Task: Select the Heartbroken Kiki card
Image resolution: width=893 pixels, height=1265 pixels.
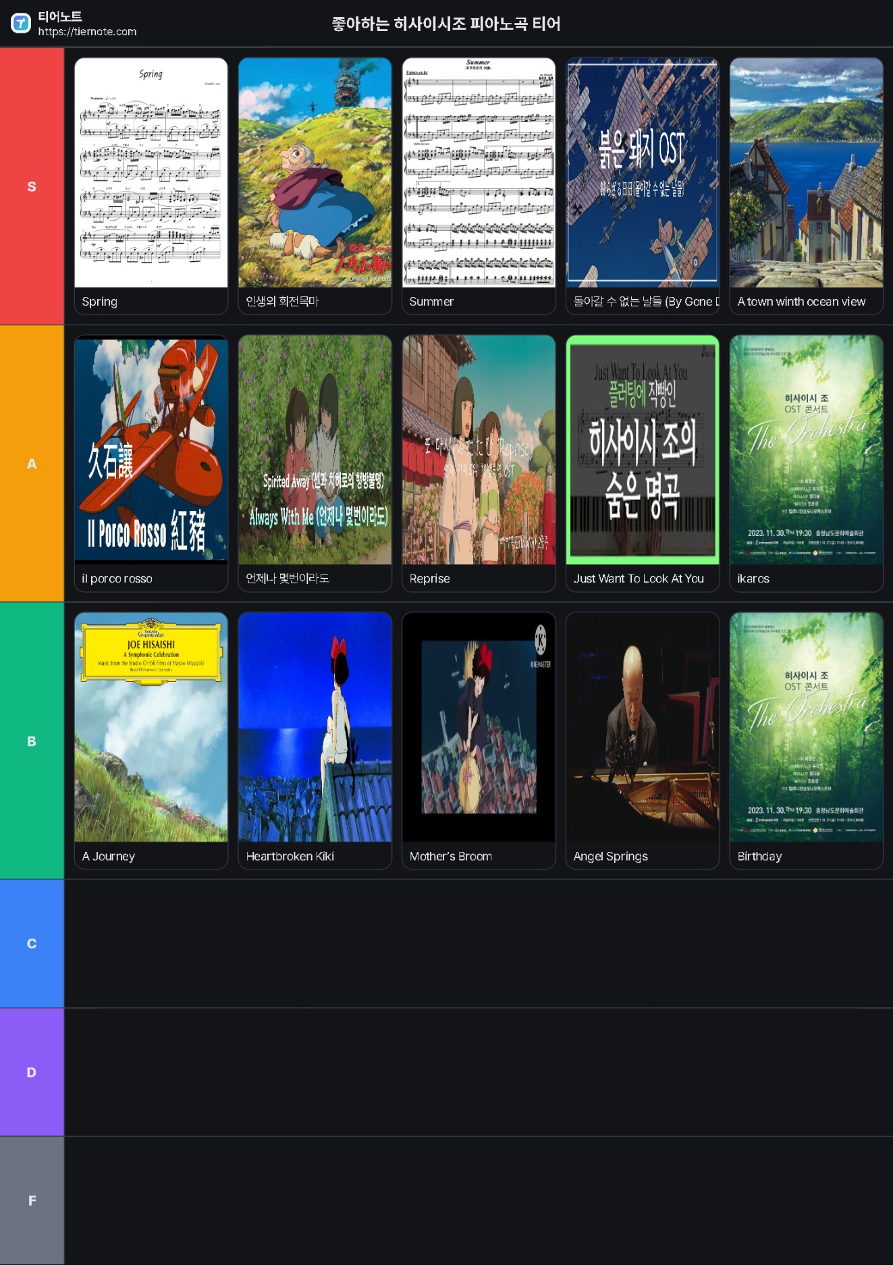Action: (315, 741)
